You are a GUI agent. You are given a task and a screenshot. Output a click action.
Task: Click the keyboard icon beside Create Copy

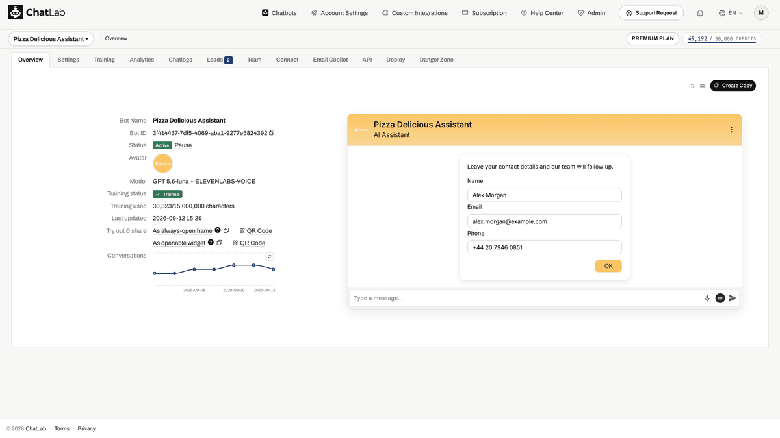tap(703, 86)
